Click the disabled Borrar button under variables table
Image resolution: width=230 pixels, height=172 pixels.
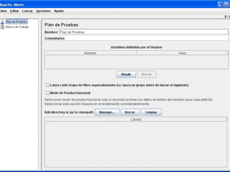(147, 74)
